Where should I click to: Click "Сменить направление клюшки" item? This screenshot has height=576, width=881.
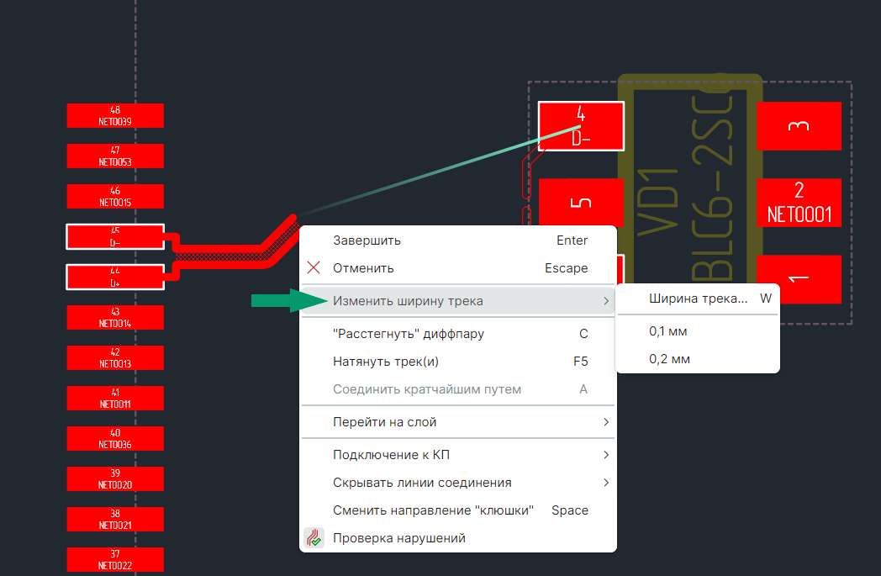click(x=433, y=510)
